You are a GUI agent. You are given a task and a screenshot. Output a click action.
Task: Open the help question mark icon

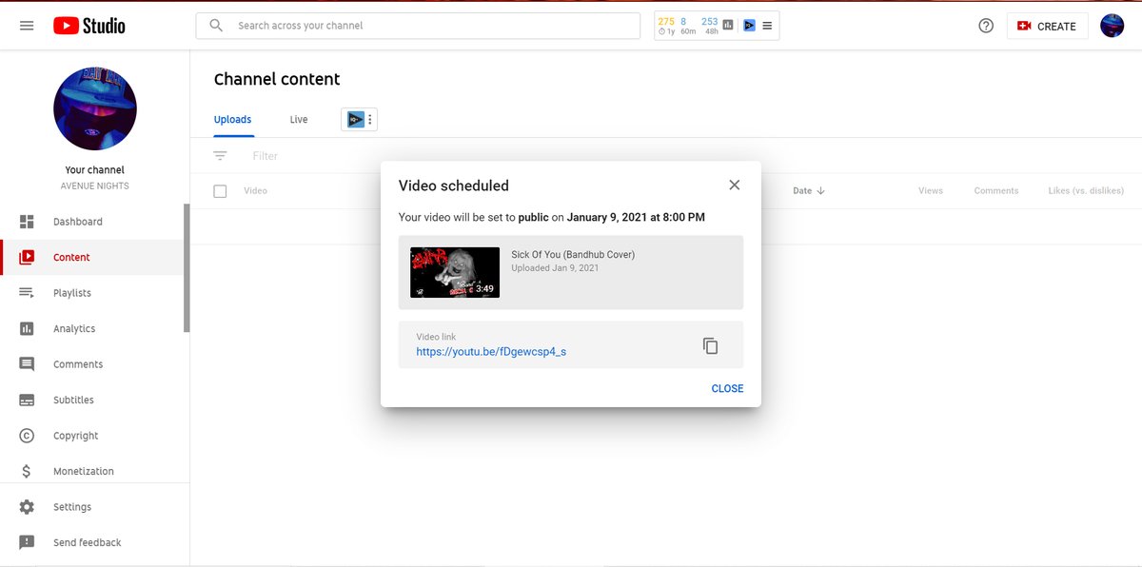pos(986,26)
